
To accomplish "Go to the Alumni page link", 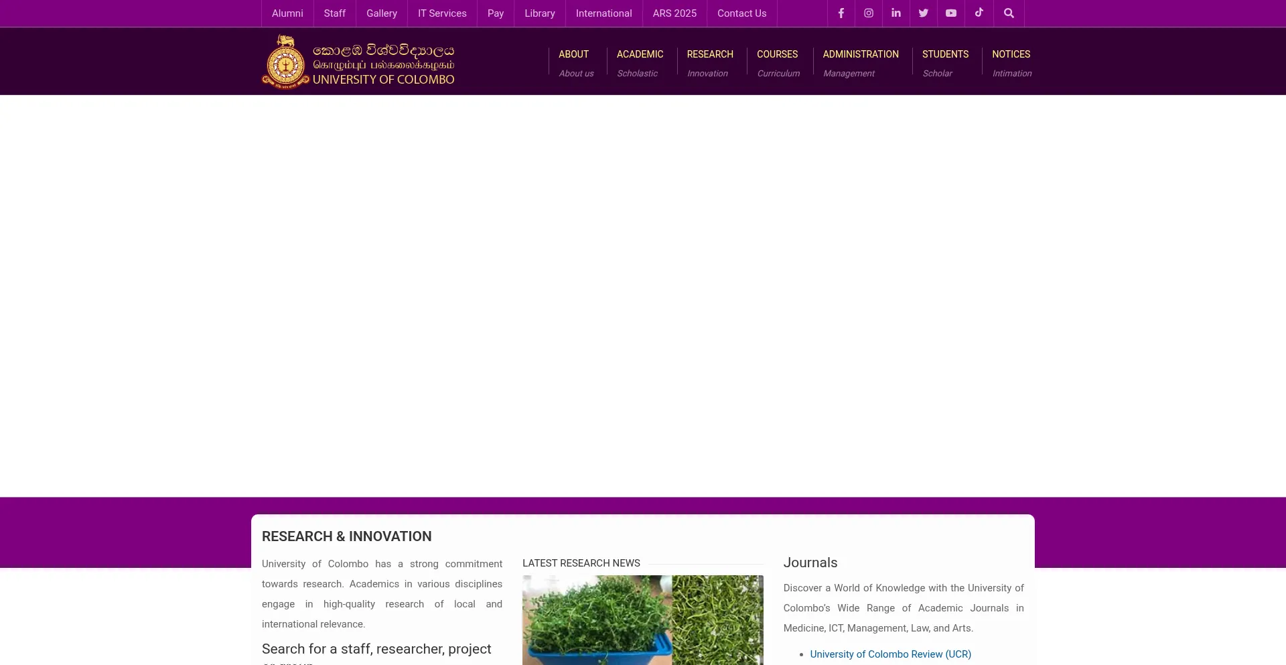I will (x=287, y=13).
